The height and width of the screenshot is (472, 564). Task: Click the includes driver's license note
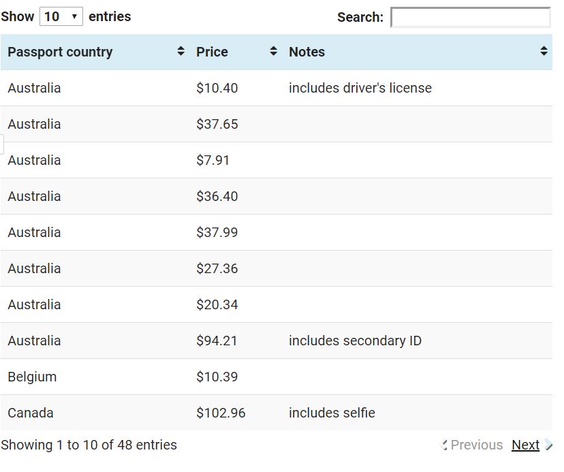360,88
